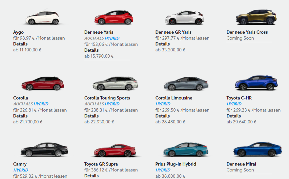Click the Corolla Limousine model title
This screenshot has height=179, width=289.
(174, 98)
